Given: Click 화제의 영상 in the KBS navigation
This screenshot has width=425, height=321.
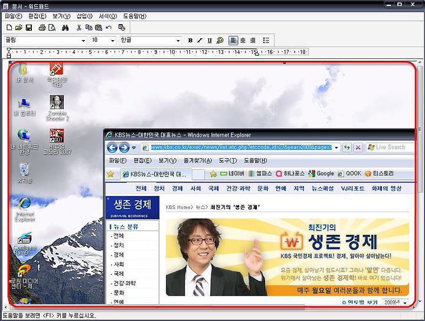Looking at the screenshot, I should click(x=387, y=188).
